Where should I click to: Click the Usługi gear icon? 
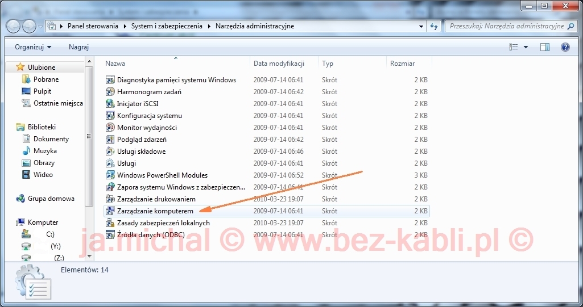coord(110,163)
